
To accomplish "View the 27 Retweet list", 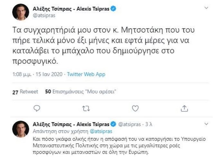I will click(x=25, y=91).
